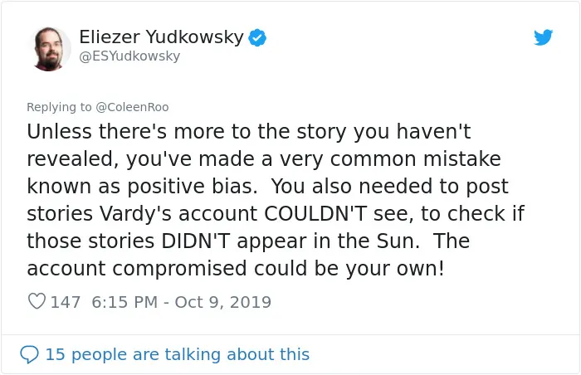Click the word 'Sun' in the tweet
The height and width of the screenshot is (375, 581).
point(398,241)
